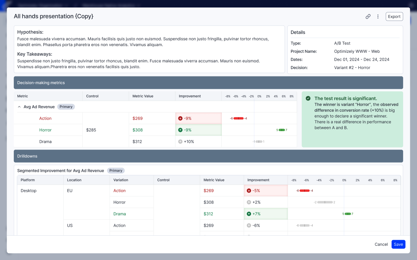Image resolution: width=417 pixels, height=260 pixels.
Task: Collapse the Drilldowns section header
Action: [208, 156]
